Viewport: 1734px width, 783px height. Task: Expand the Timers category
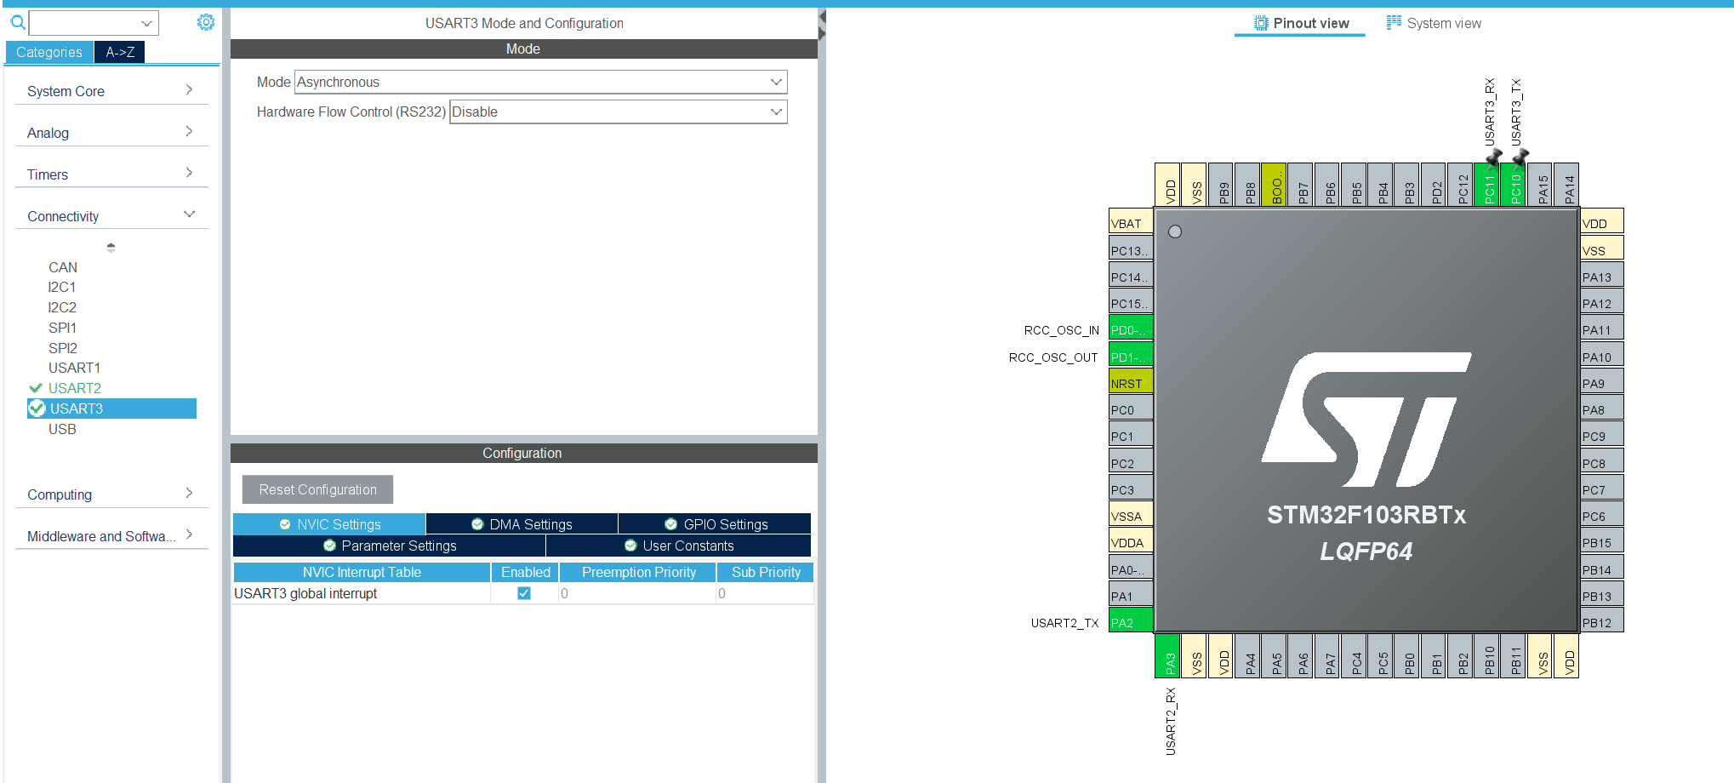[111, 174]
